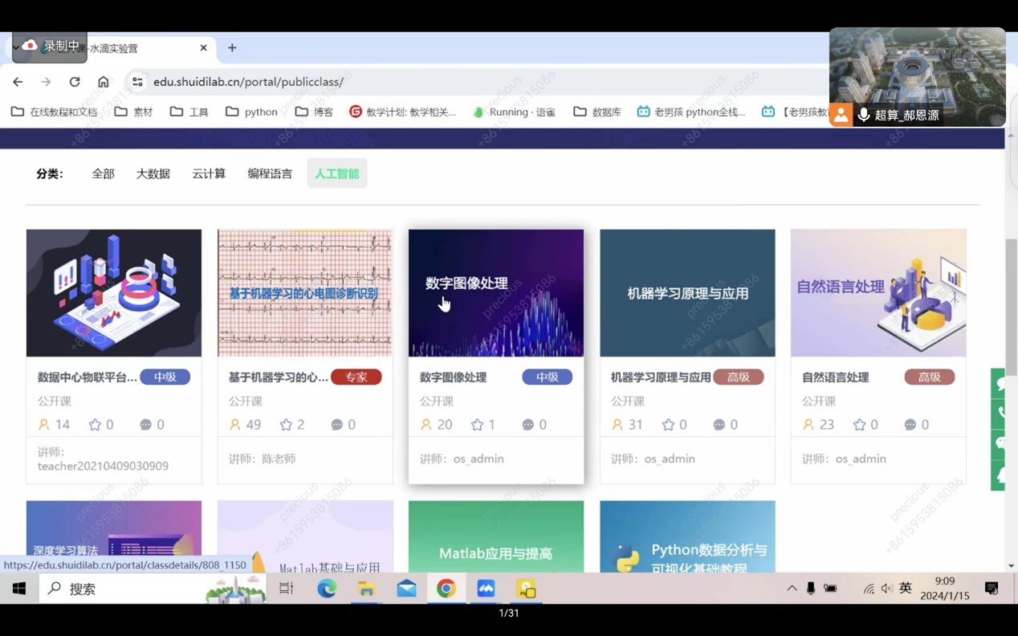Open a new browser tab with plus icon
This screenshot has width=1018, height=636.
click(x=232, y=48)
